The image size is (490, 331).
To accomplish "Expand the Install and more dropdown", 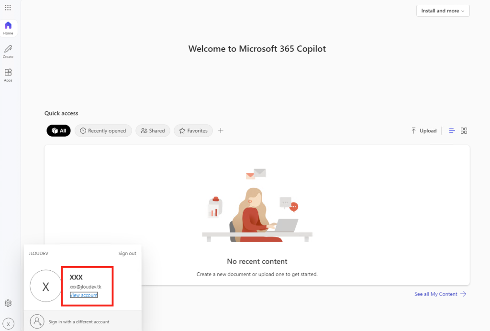I will tap(443, 11).
